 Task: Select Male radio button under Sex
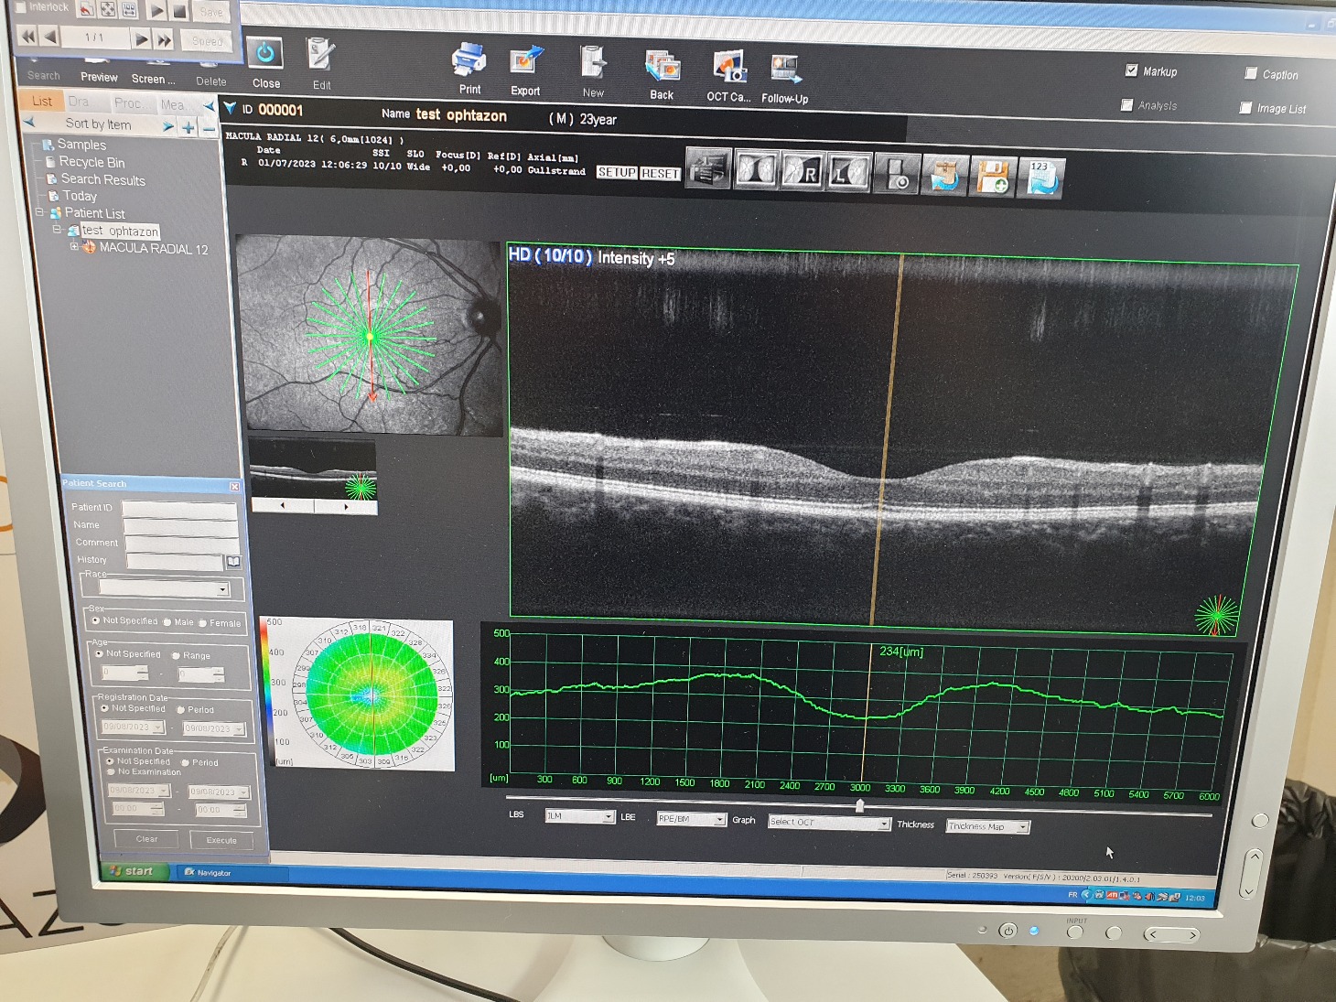pos(167,622)
